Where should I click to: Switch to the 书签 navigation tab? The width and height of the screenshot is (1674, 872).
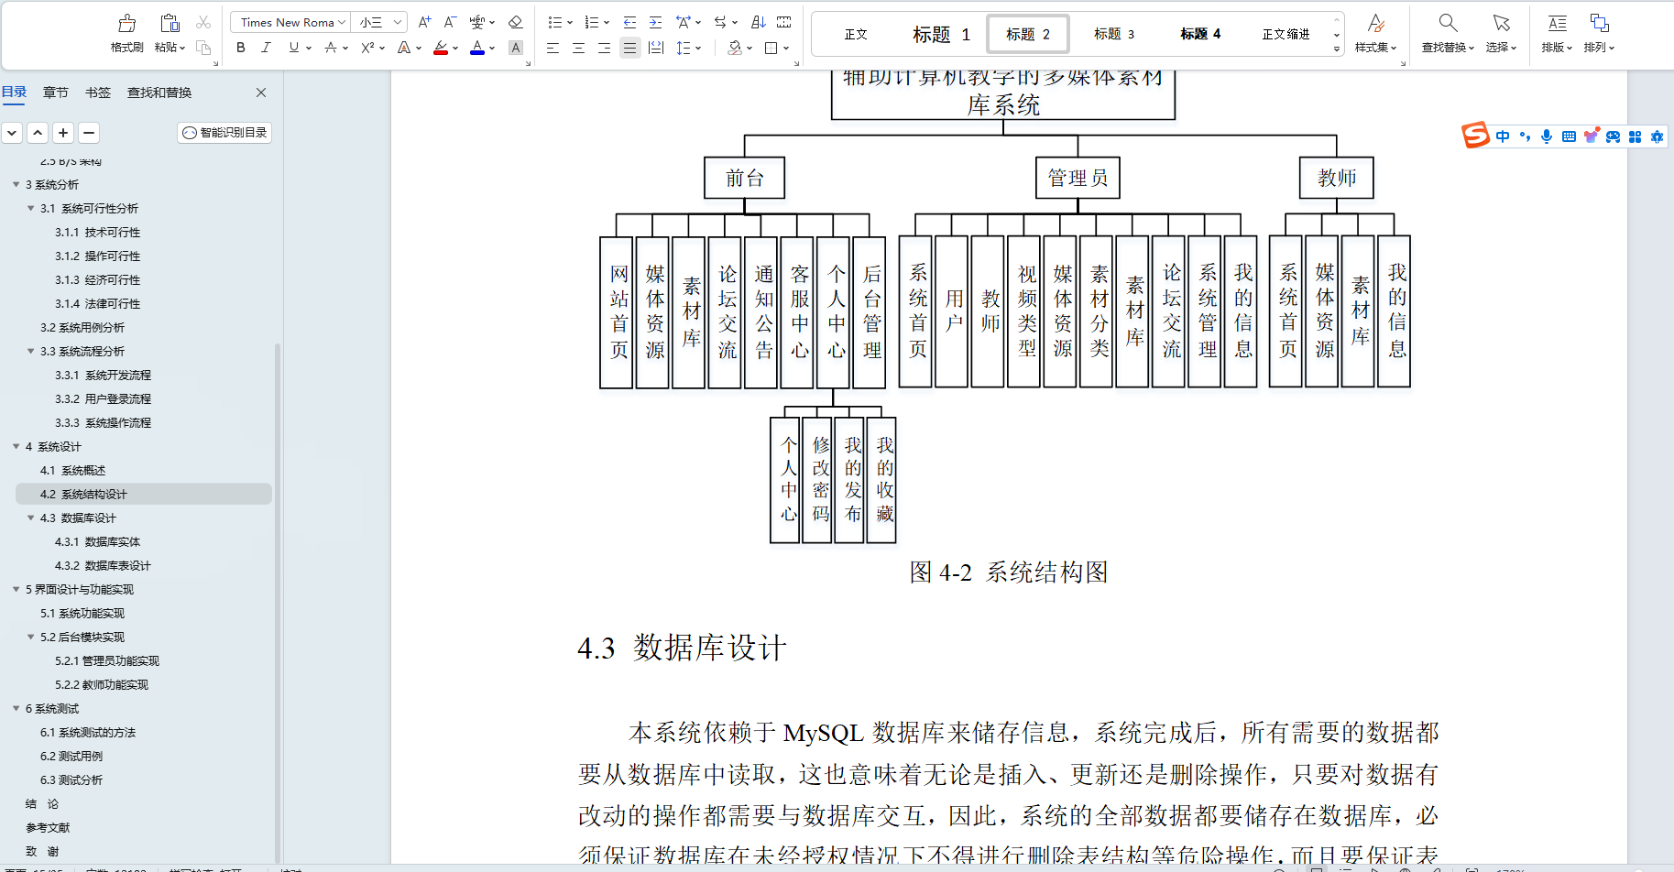click(x=98, y=93)
